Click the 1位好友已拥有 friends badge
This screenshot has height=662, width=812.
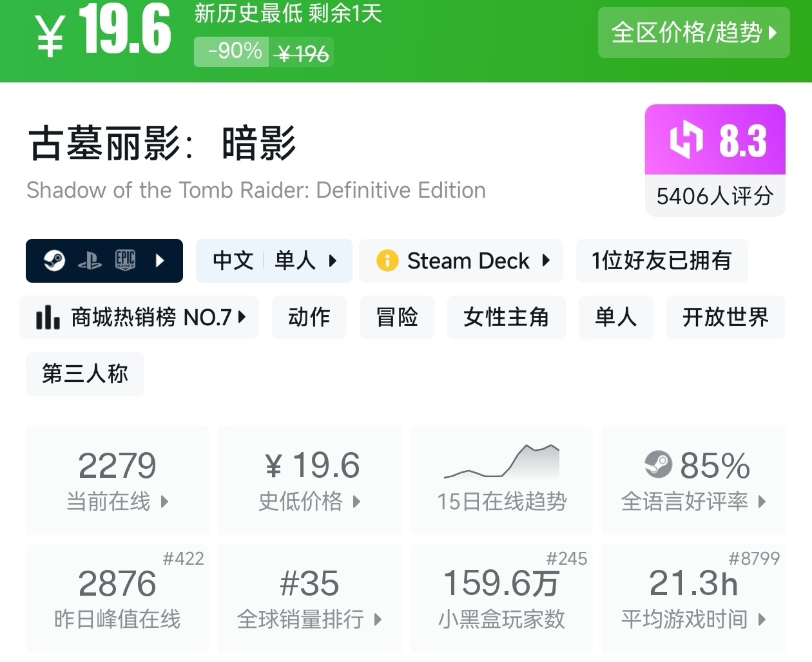661,261
